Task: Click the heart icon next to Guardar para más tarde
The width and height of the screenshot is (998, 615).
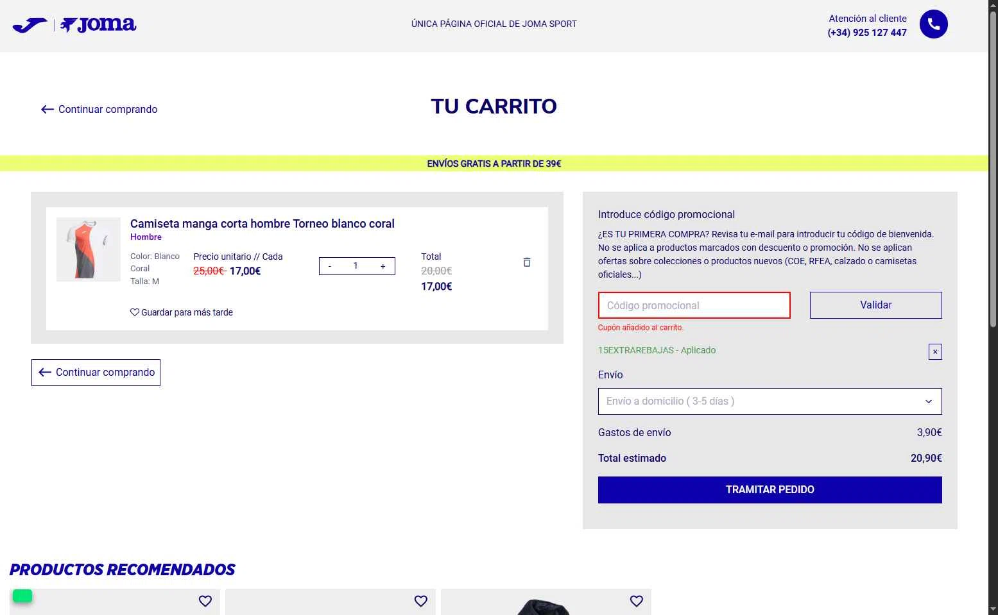Action: pyautogui.click(x=135, y=312)
